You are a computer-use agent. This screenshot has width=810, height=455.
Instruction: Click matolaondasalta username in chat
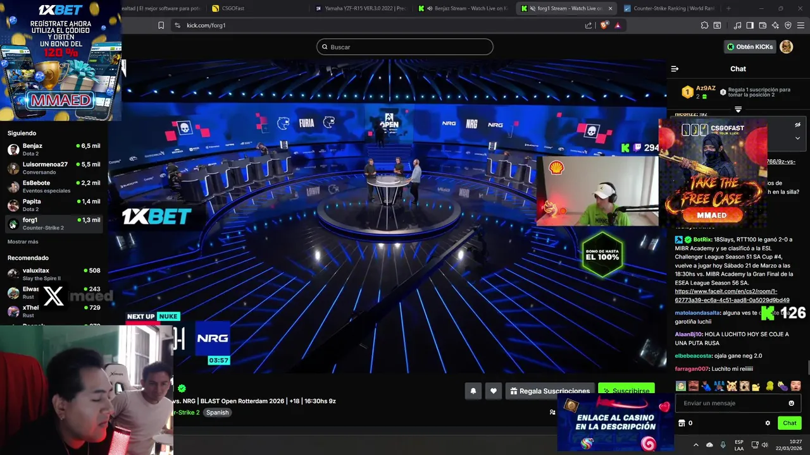tap(697, 313)
